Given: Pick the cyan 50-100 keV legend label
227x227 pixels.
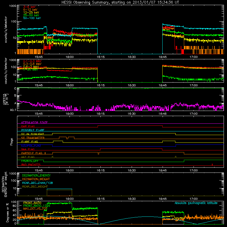Looking at the screenshot, I should [32, 18].
